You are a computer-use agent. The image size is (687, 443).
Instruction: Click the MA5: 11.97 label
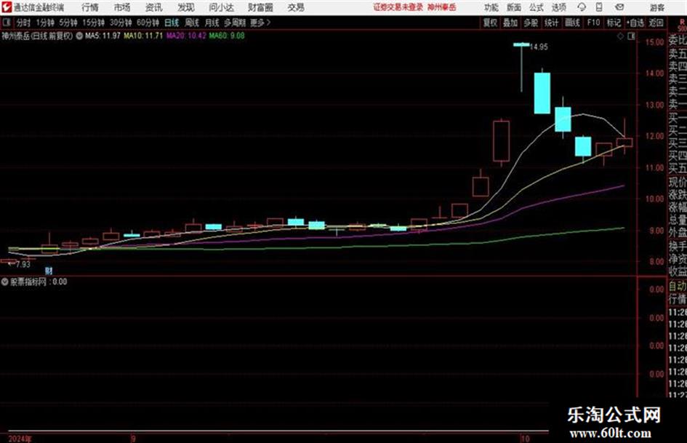point(103,36)
